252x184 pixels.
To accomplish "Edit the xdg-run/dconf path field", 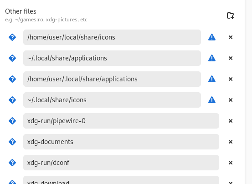I will pos(121,163).
